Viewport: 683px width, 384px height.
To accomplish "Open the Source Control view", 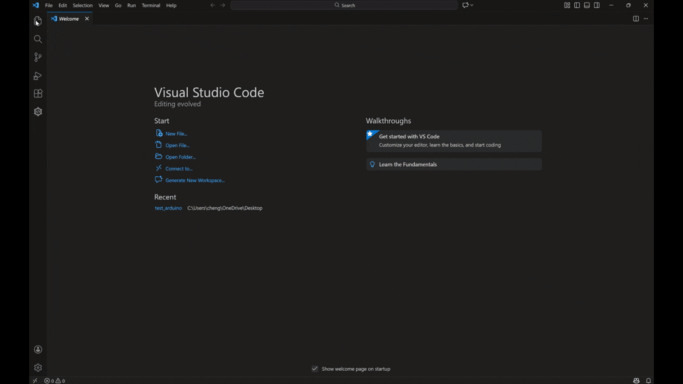I will tap(38, 57).
